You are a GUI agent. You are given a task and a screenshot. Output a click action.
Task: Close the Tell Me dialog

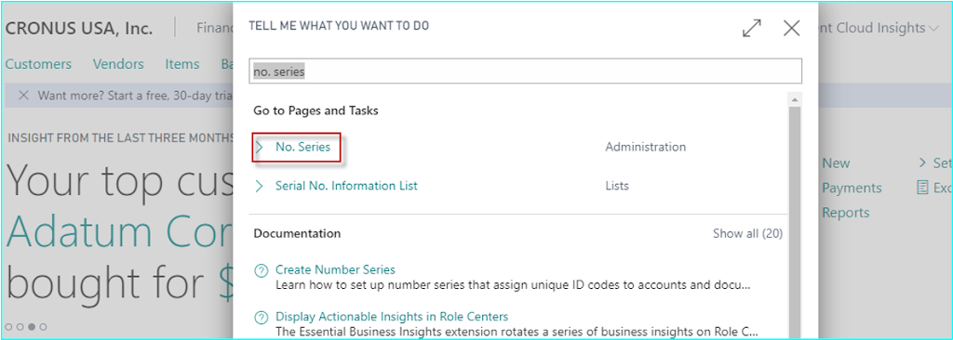(791, 28)
